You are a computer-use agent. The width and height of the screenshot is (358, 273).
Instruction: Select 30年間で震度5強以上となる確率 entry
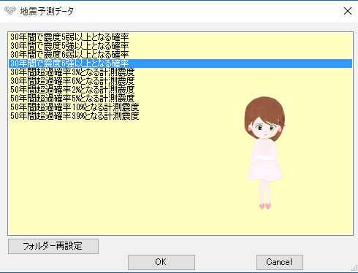pyautogui.click(x=180, y=46)
